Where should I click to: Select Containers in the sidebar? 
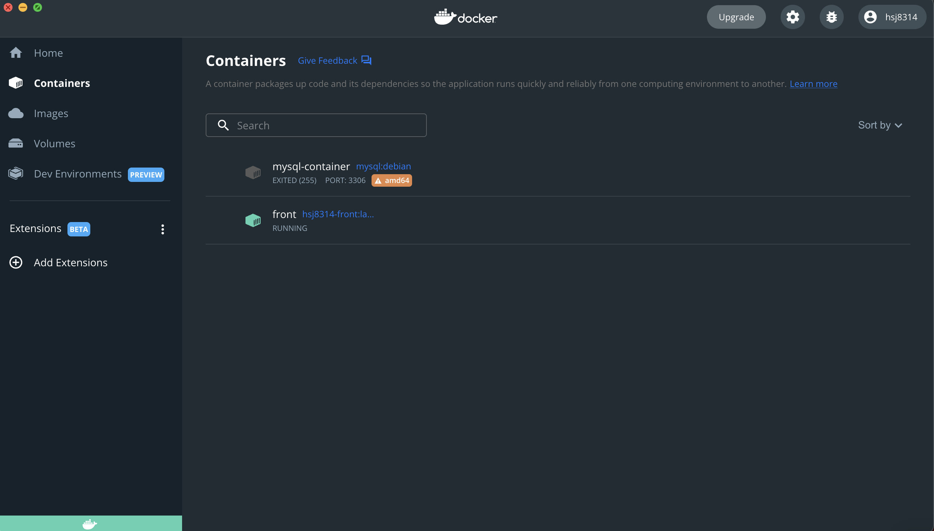click(x=62, y=83)
